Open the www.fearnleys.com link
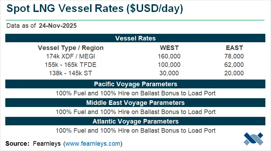This screenshot has height=151, width=271. 93,144
